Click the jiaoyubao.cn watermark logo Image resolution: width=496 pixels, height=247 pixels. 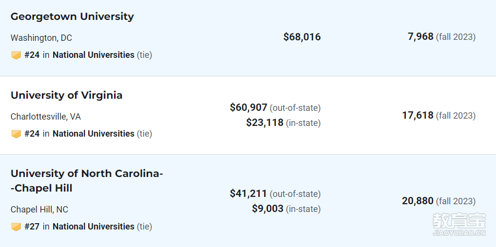459,225
